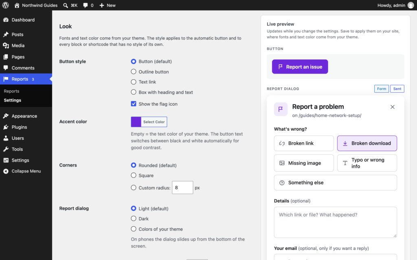Select Square corners

(x=134, y=175)
